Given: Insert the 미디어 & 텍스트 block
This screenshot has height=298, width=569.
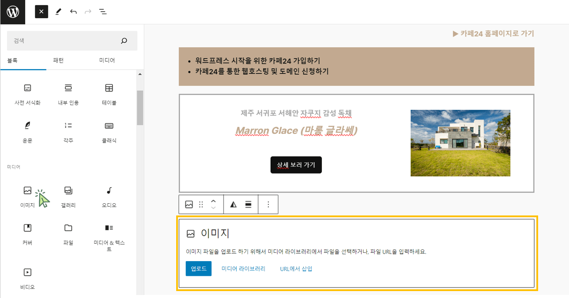Looking at the screenshot, I should (109, 238).
